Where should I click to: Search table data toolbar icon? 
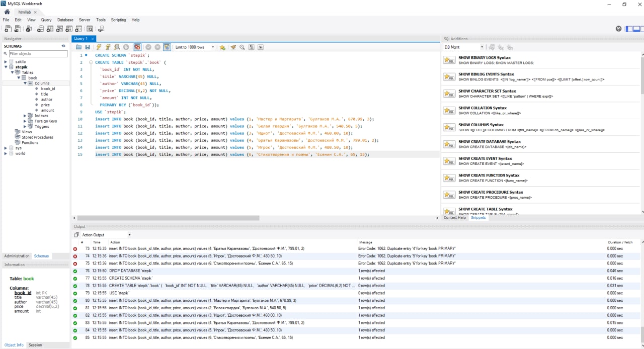90,29
